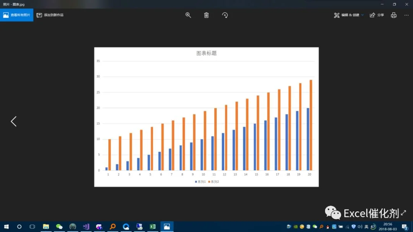Rotate the image using the rotate icon

tap(225, 15)
